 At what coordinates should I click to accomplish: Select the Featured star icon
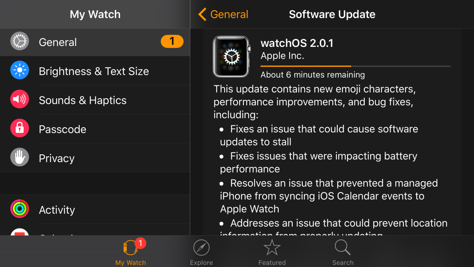pos(272,247)
